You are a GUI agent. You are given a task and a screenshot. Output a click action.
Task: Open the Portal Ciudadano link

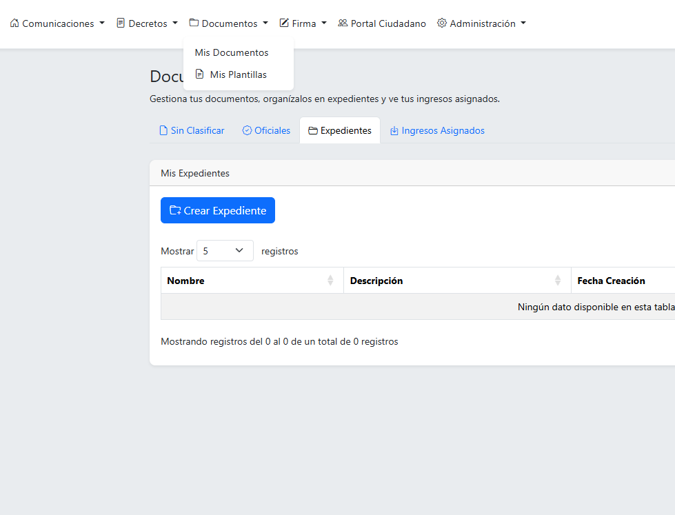[x=388, y=23]
